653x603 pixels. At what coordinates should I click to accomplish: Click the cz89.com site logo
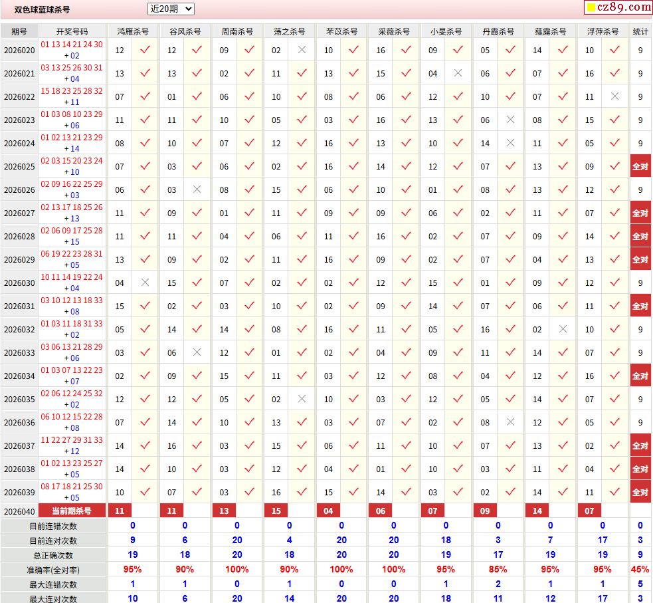[x=618, y=7]
